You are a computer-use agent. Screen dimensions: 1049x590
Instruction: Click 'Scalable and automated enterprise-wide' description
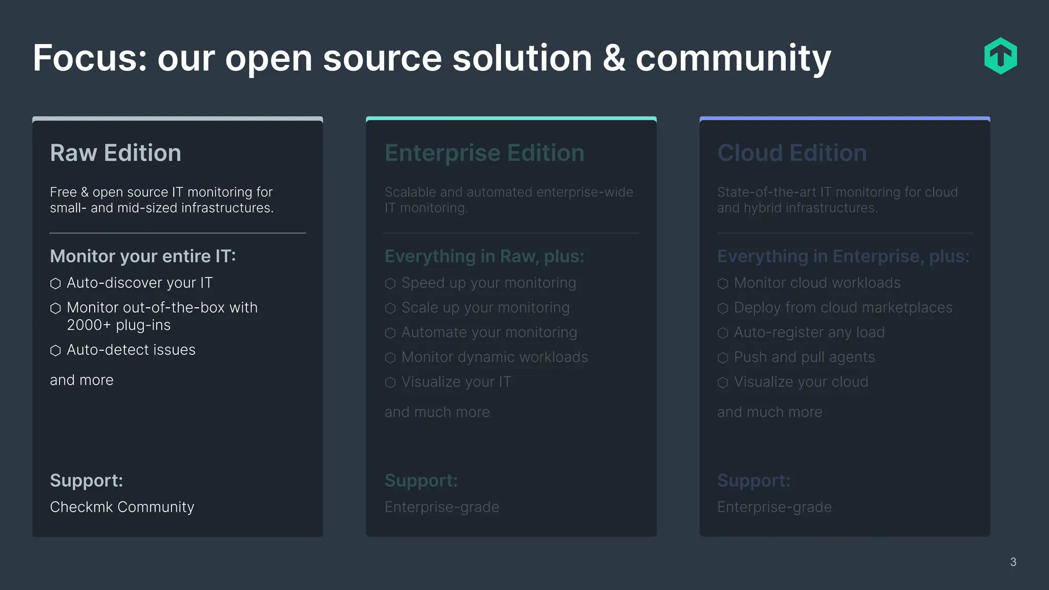pos(509,200)
